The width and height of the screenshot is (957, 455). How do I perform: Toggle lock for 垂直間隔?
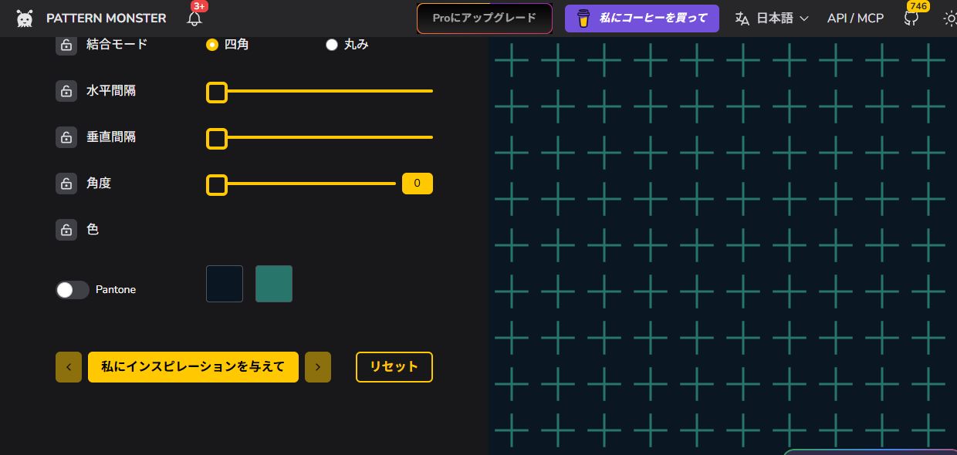pyautogui.click(x=66, y=137)
